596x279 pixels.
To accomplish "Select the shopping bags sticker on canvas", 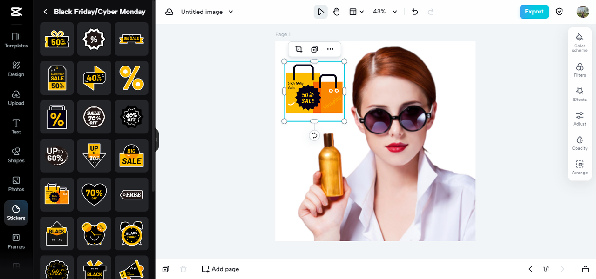I will click(x=314, y=91).
